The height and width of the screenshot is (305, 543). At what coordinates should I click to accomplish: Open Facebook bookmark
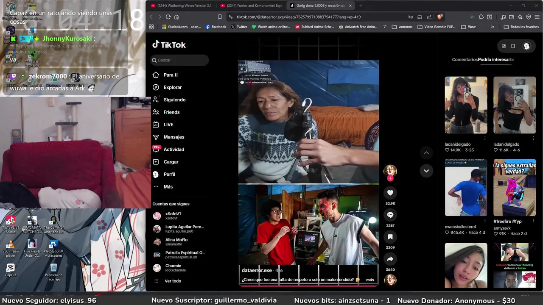pyautogui.click(x=216, y=27)
